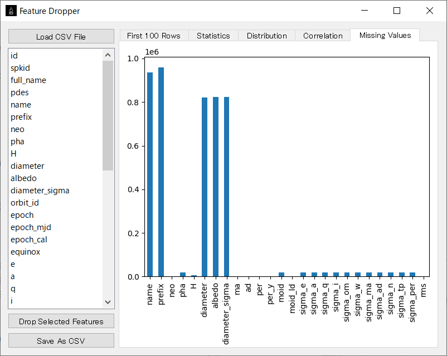The height and width of the screenshot is (356, 447).
Task: Select the Missing Values tab
Action: [385, 35]
